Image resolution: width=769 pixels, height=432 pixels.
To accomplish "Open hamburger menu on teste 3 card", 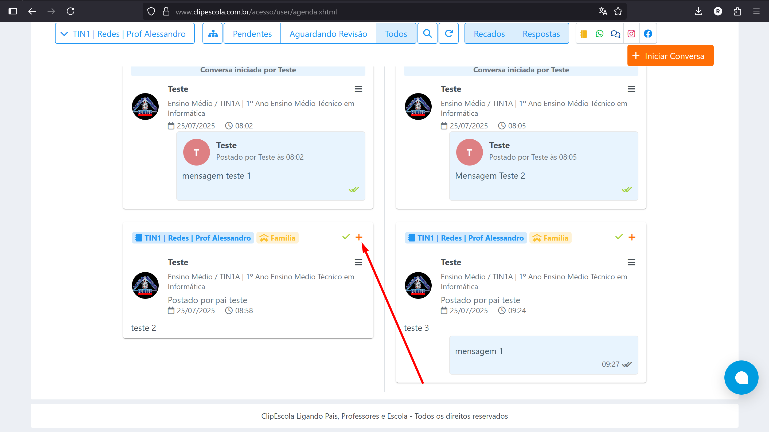I will click(631, 262).
